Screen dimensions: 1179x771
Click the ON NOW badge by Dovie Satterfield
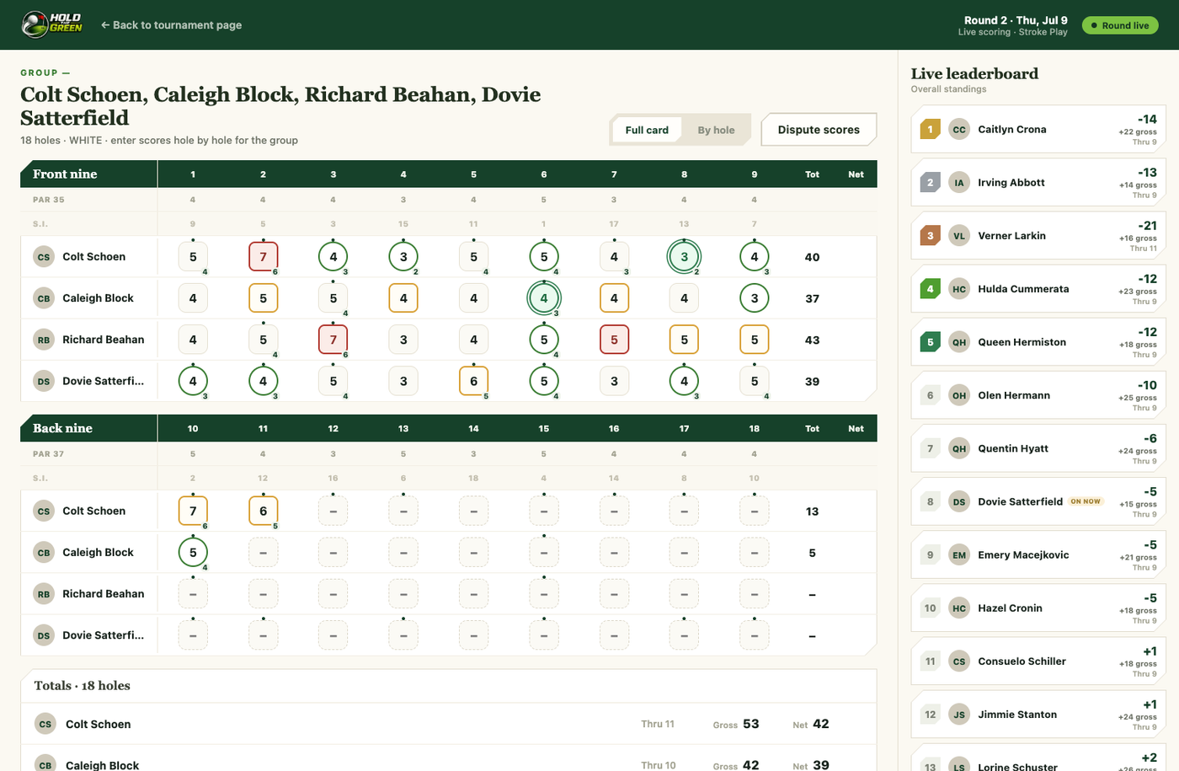(x=1086, y=501)
